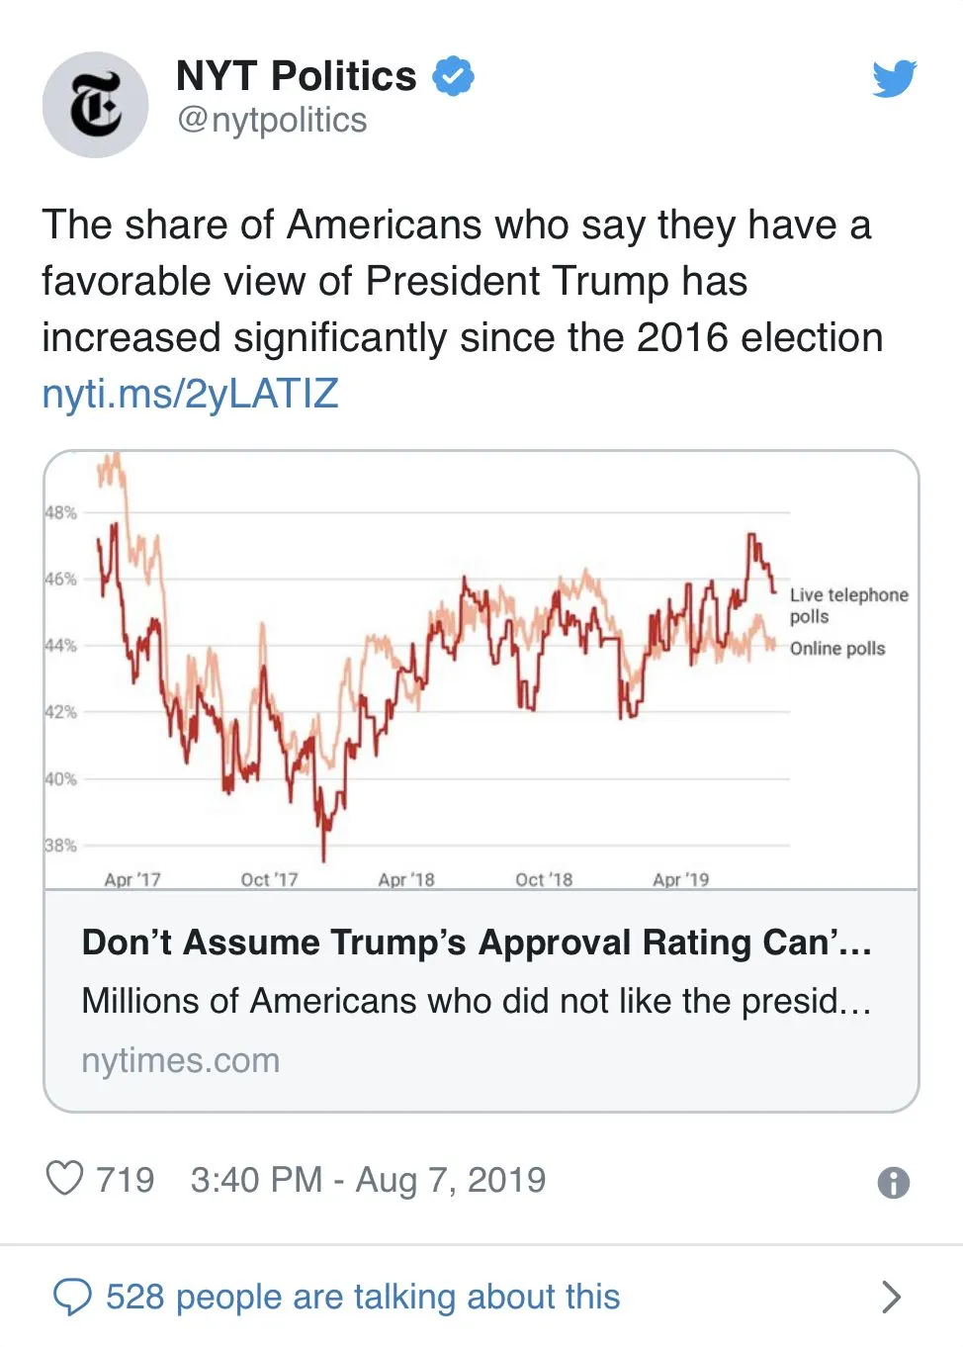Like the tweet with the heart icon

[65, 1179]
